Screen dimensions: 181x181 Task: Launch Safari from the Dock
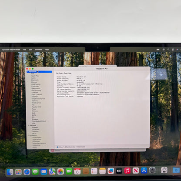(27, 172)
